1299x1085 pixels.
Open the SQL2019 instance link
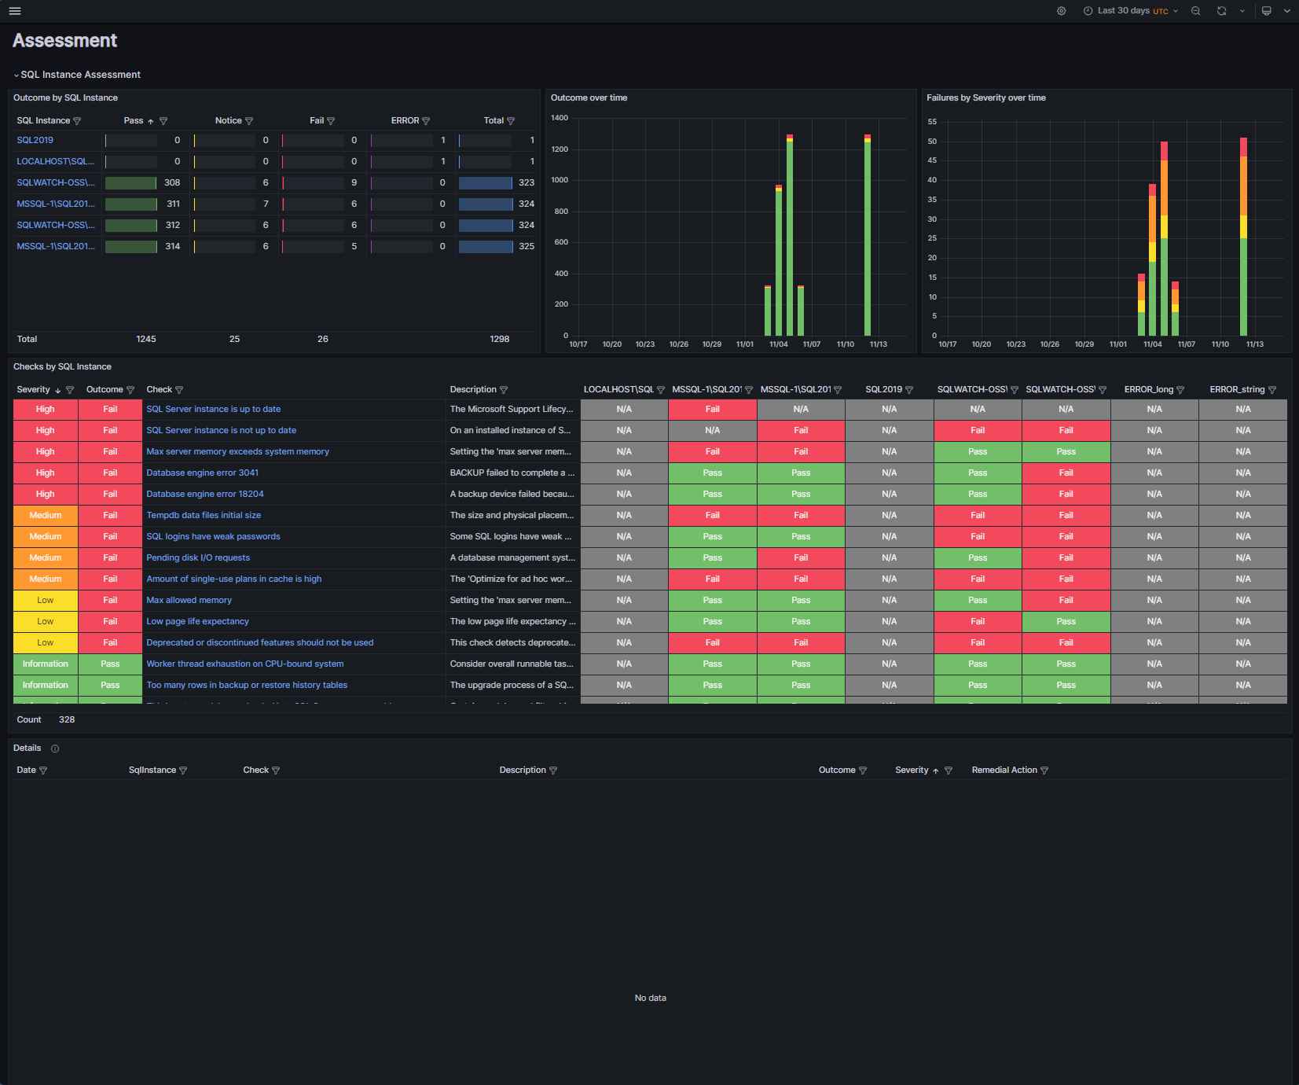[35, 140]
